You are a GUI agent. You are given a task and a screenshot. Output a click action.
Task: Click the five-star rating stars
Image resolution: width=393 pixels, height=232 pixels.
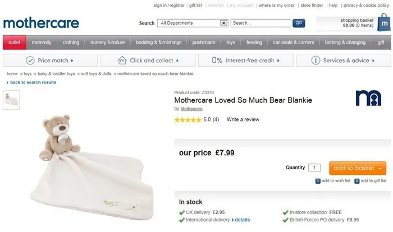tap(188, 119)
